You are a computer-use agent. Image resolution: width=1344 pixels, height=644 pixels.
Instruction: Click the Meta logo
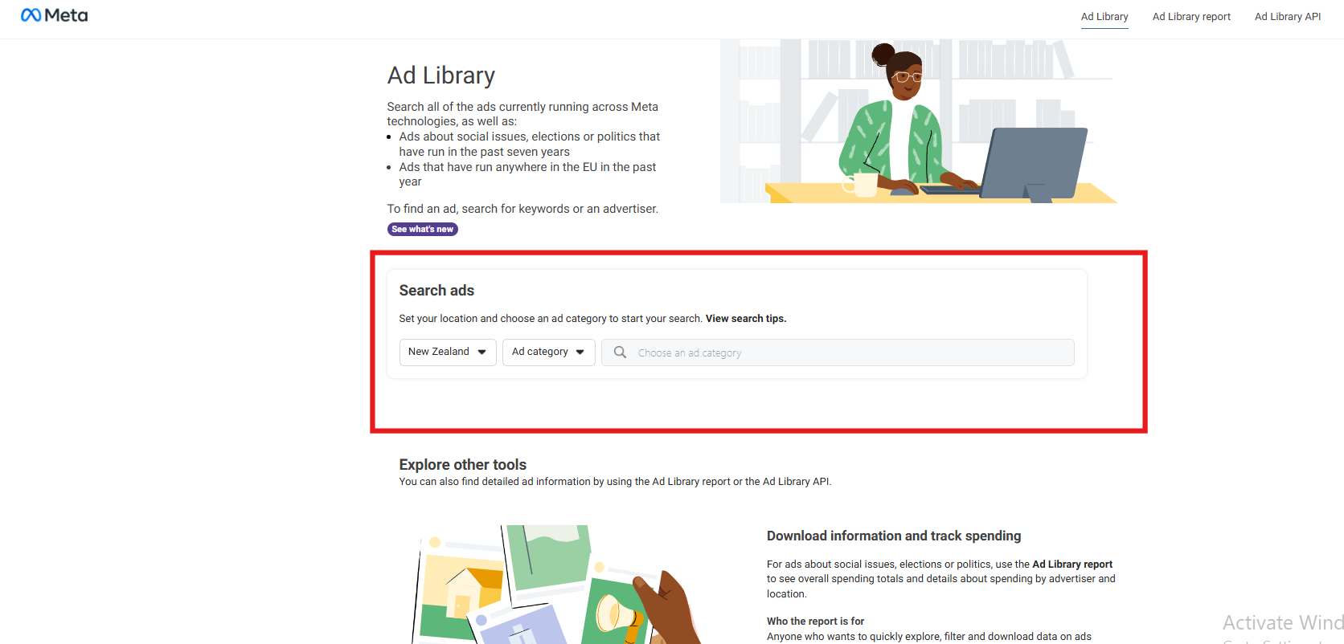coord(54,15)
